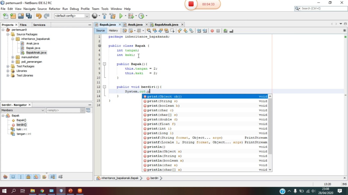The width and height of the screenshot is (348, 195).
Task: Open Chrome from the Windows taskbar
Action: coord(42,191)
